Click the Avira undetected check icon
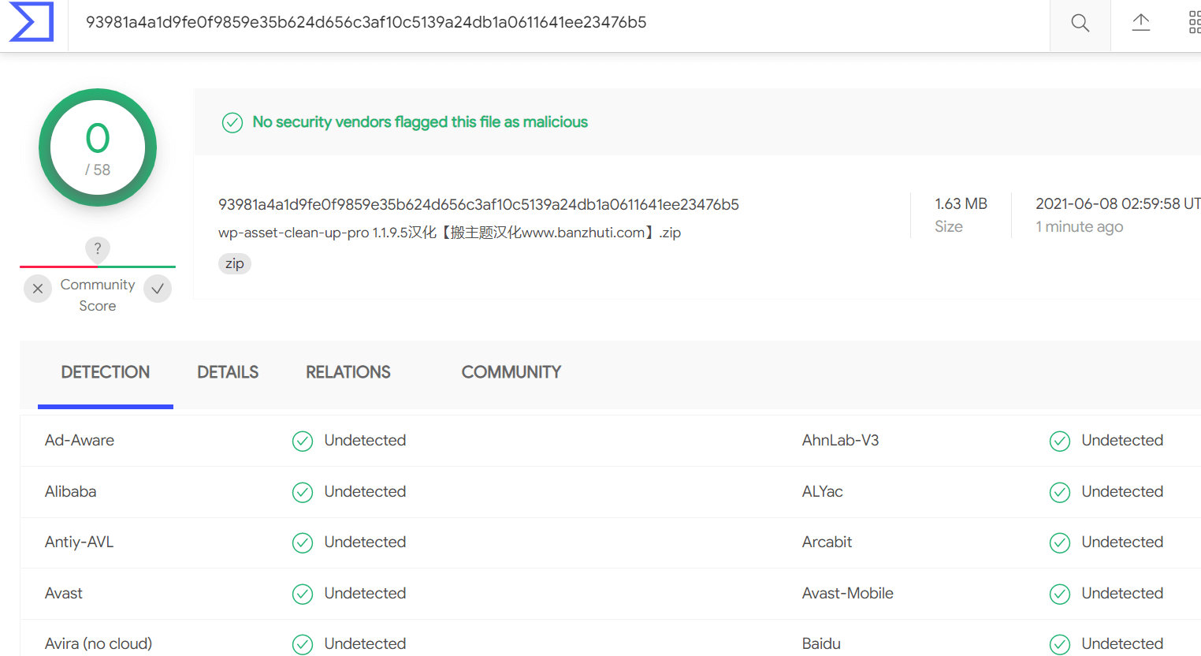 (303, 644)
